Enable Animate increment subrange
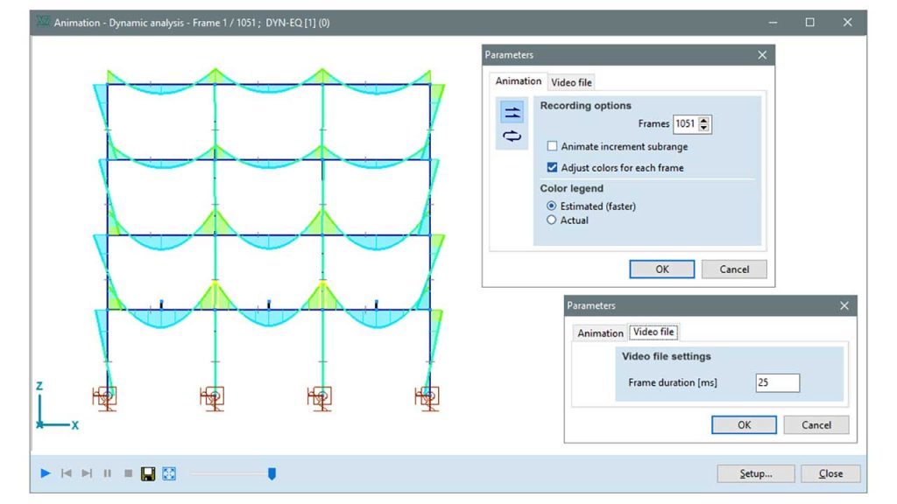Image resolution: width=897 pixels, height=504 pixels. 552,144
